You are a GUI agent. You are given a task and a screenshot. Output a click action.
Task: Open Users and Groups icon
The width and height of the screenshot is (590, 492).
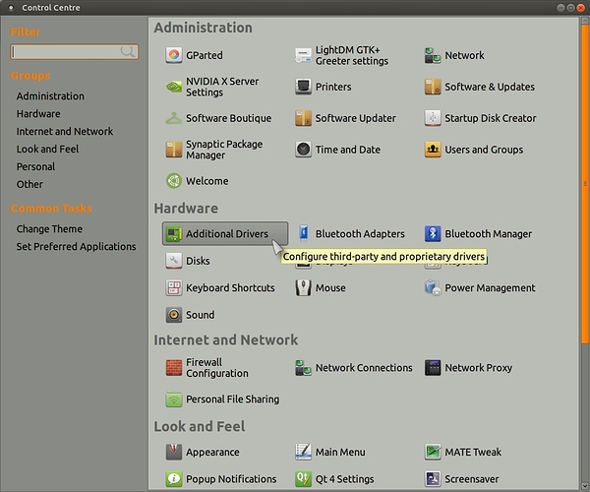click(433, 150)
